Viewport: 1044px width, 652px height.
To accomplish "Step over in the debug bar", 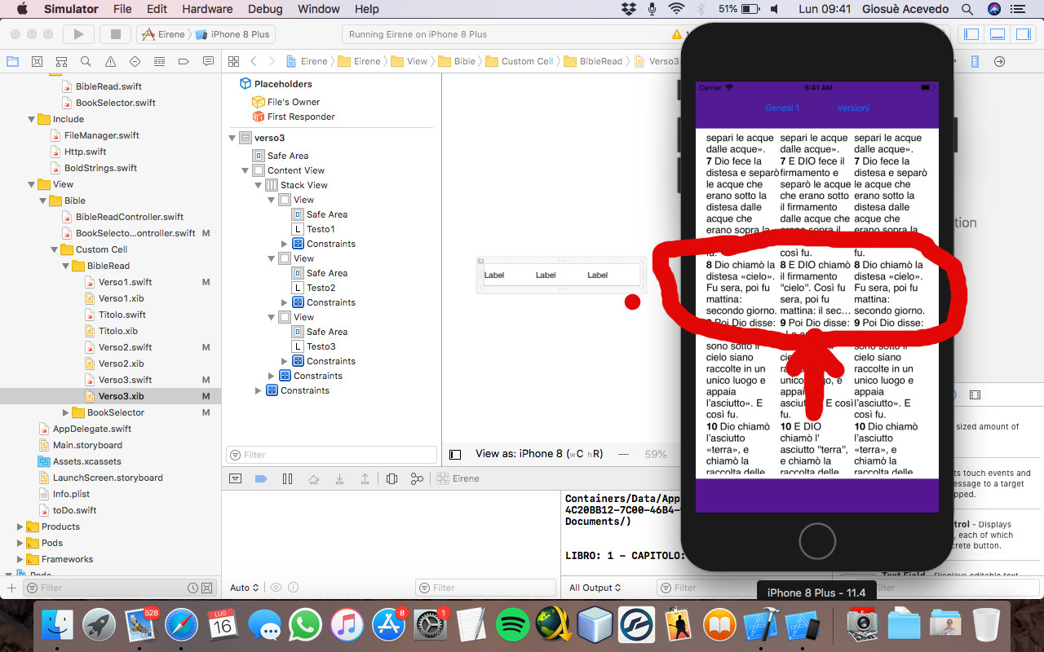I will 313,478.
